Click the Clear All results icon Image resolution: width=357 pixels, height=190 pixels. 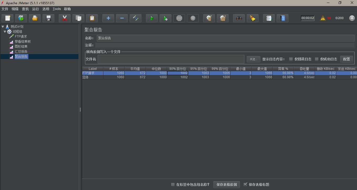(x=223, y=18)
